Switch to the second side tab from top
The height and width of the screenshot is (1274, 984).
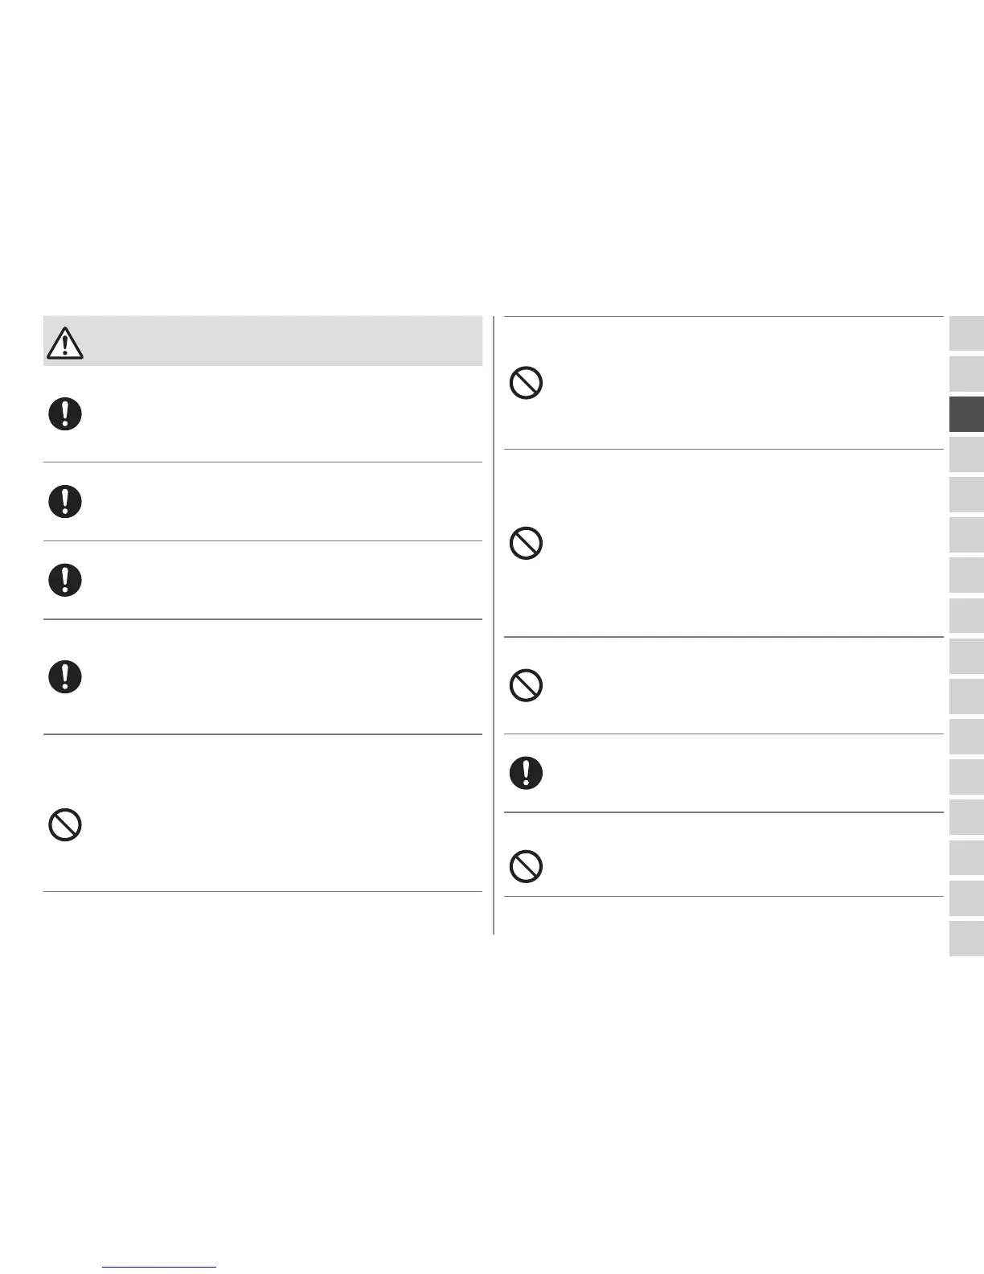coord(966,374)
